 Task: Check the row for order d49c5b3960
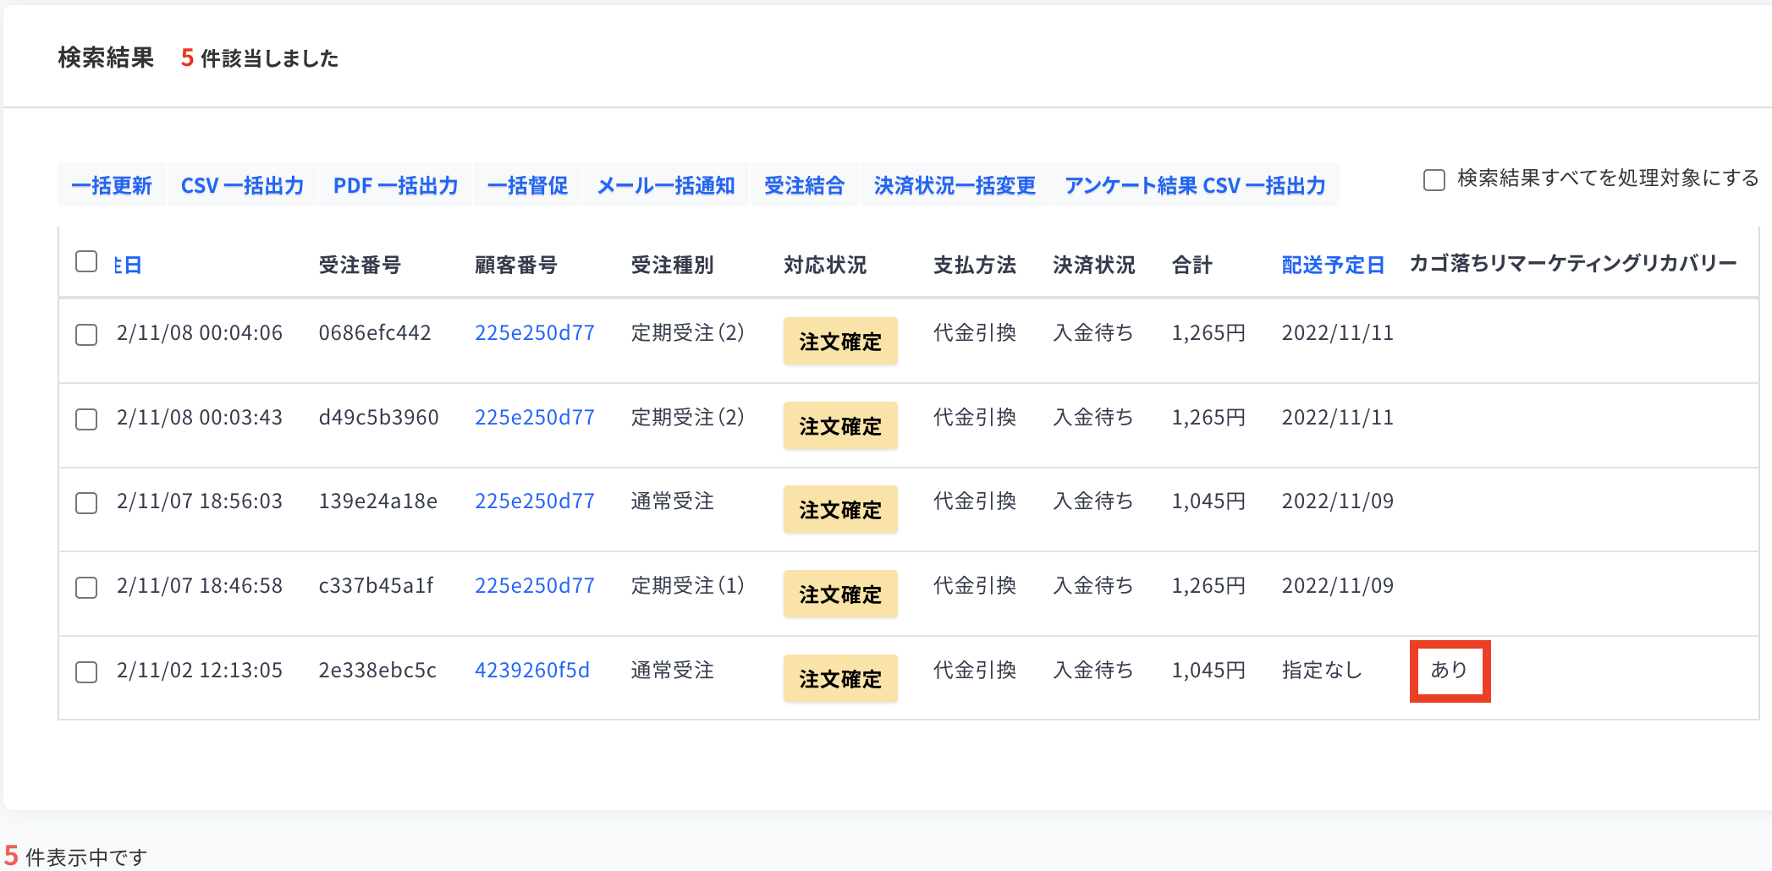[x=86, y=419]
